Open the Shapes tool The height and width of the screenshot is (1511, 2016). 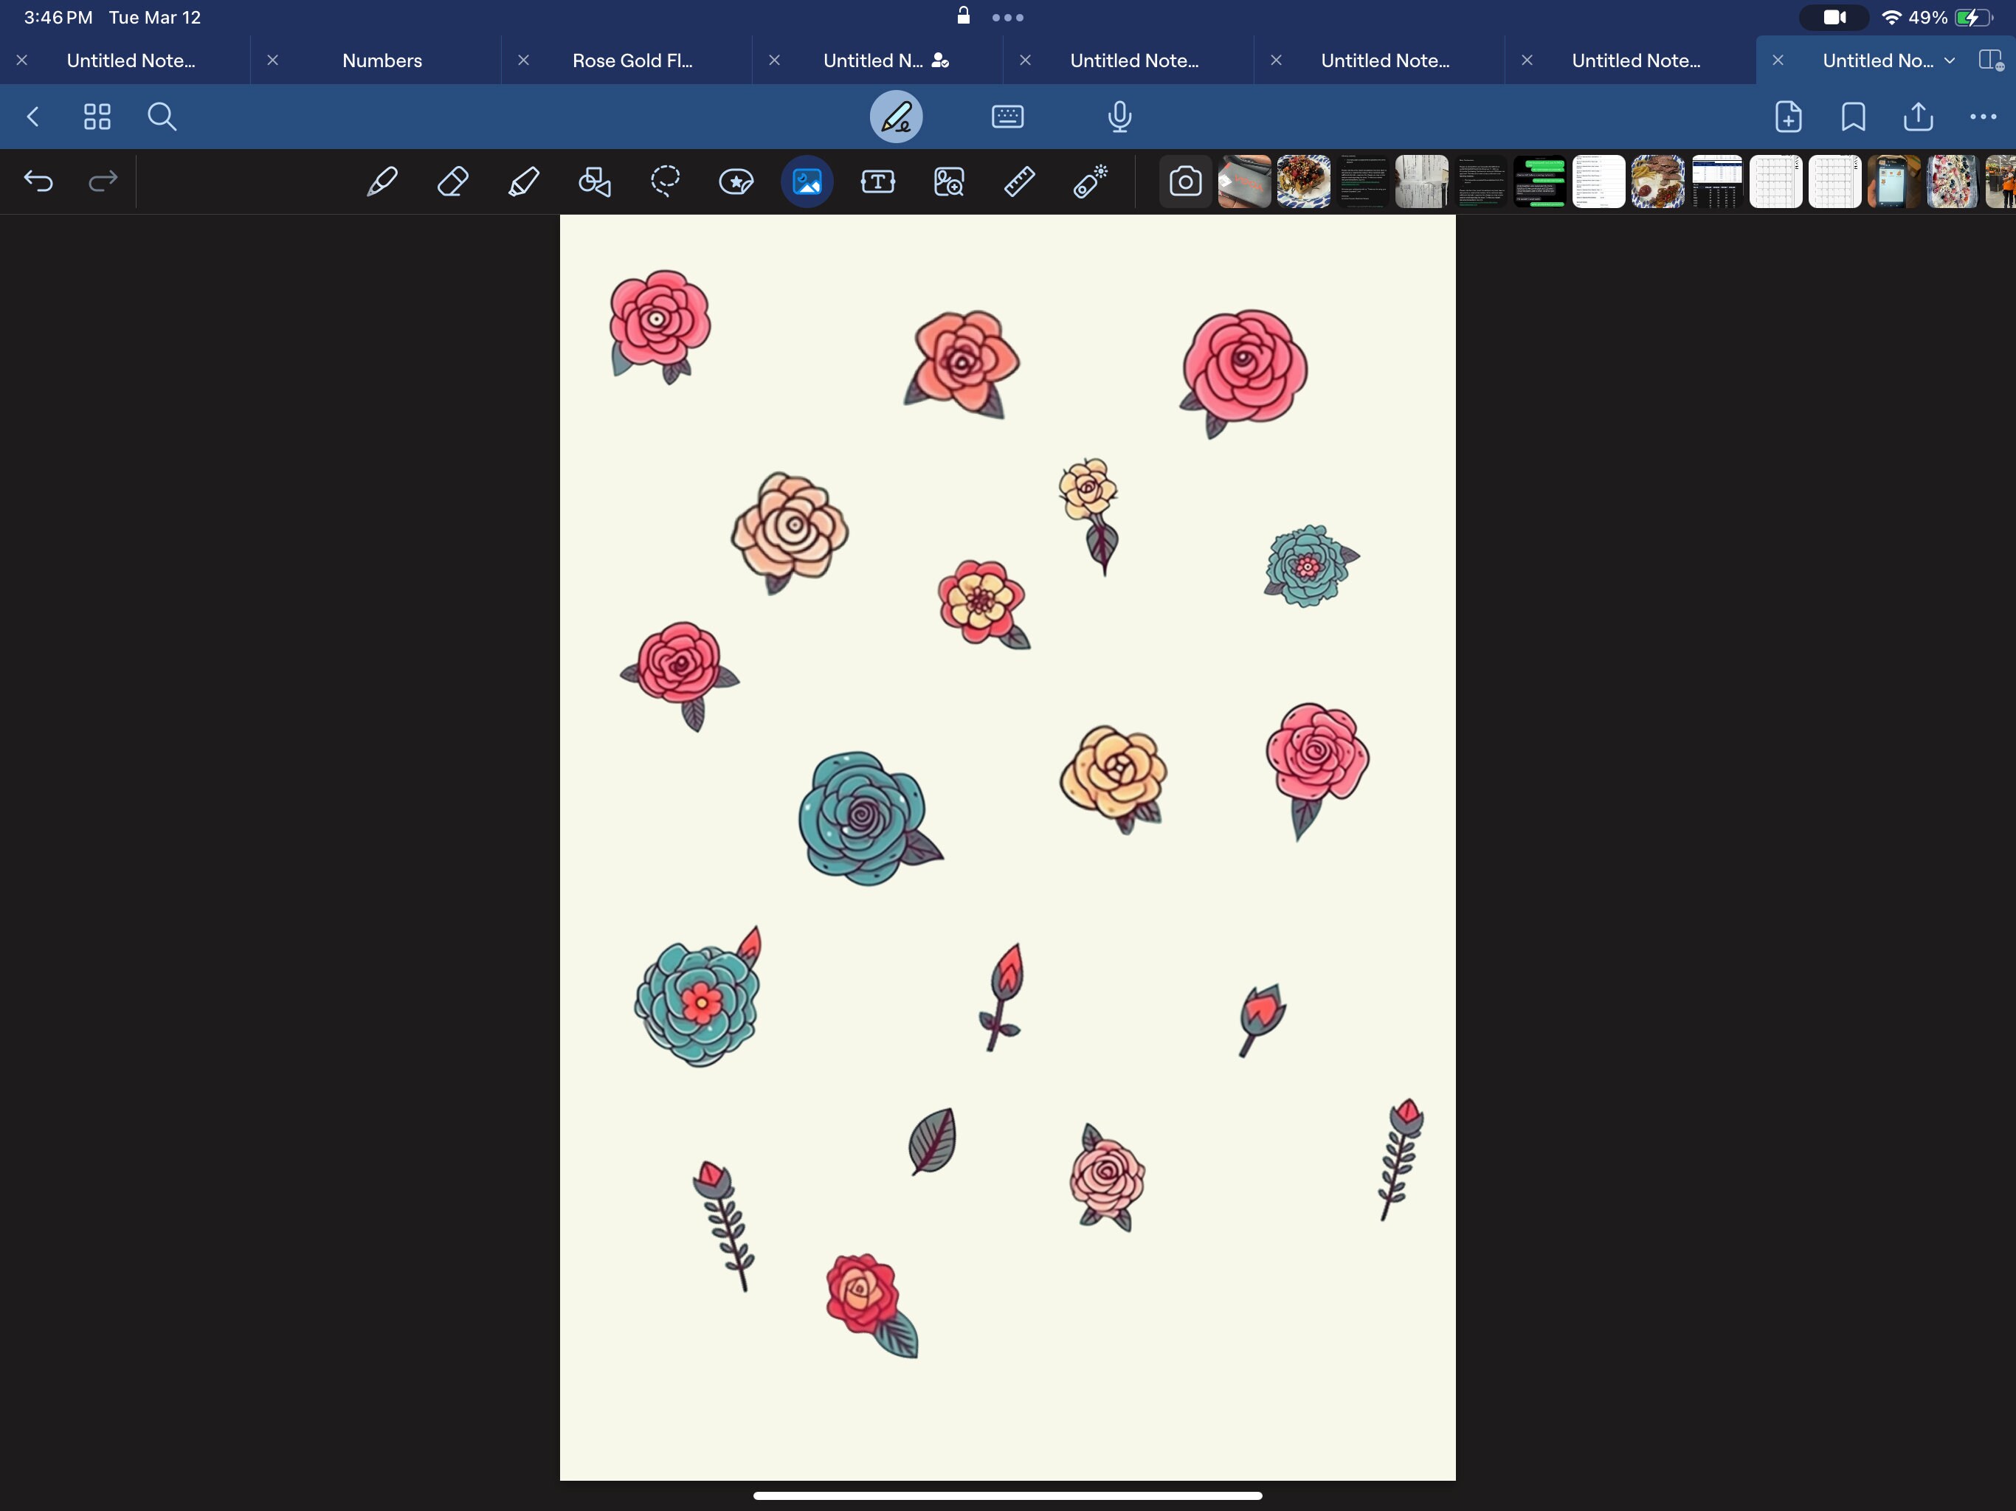pos(594,181)
